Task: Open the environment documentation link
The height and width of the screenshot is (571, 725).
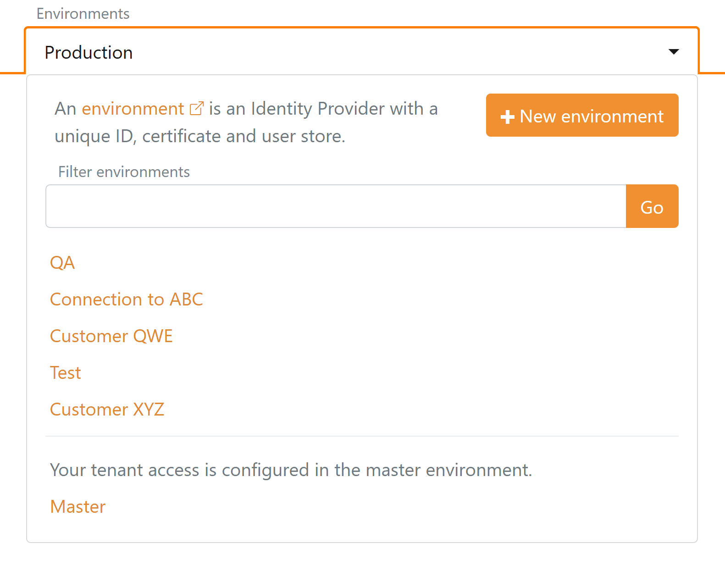Action: pos(133,109)
